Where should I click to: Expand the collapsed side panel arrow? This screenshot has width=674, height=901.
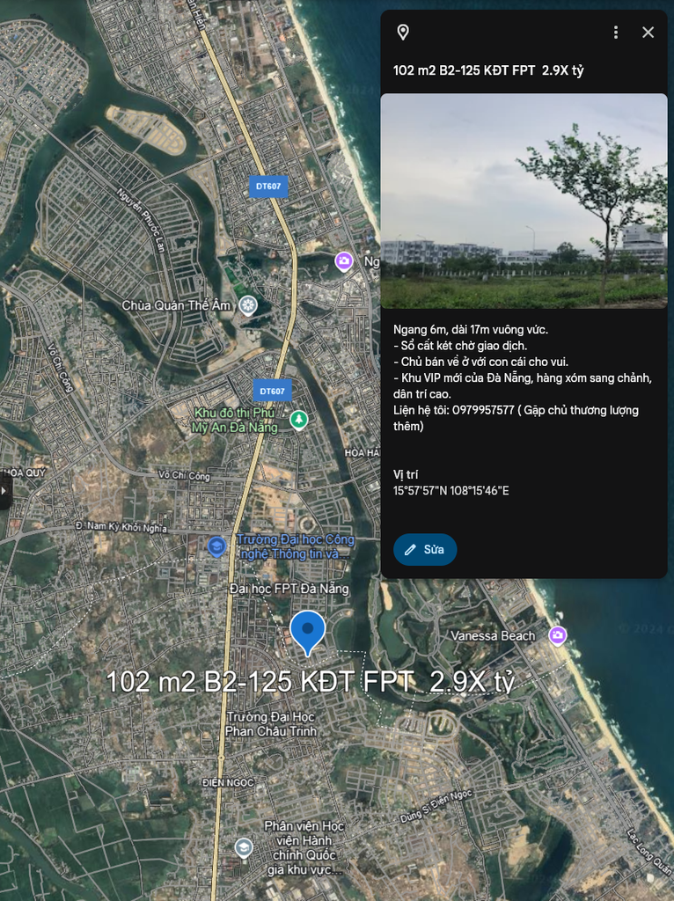(x=4, y=491)
